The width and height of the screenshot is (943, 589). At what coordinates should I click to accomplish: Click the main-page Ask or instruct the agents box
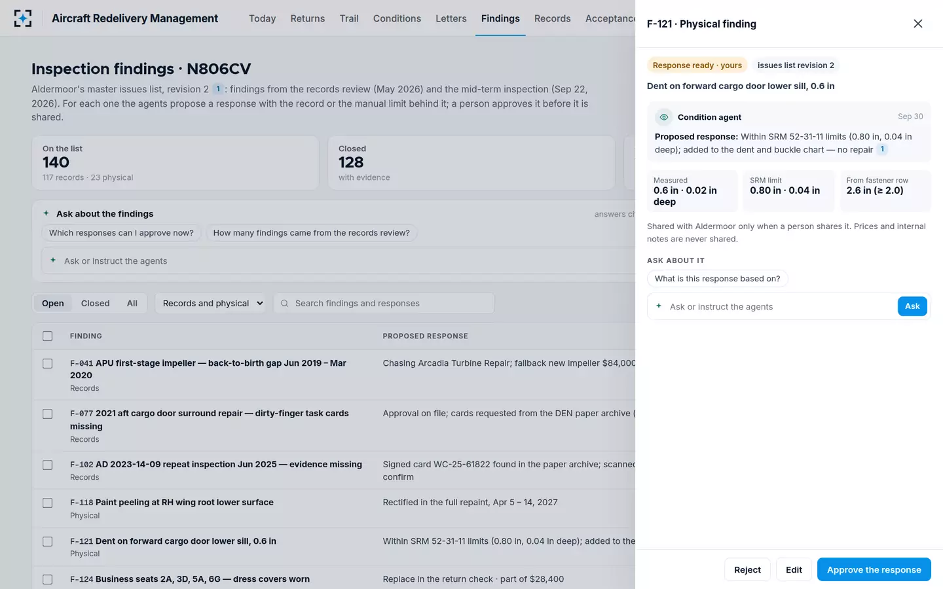[338, 260]
